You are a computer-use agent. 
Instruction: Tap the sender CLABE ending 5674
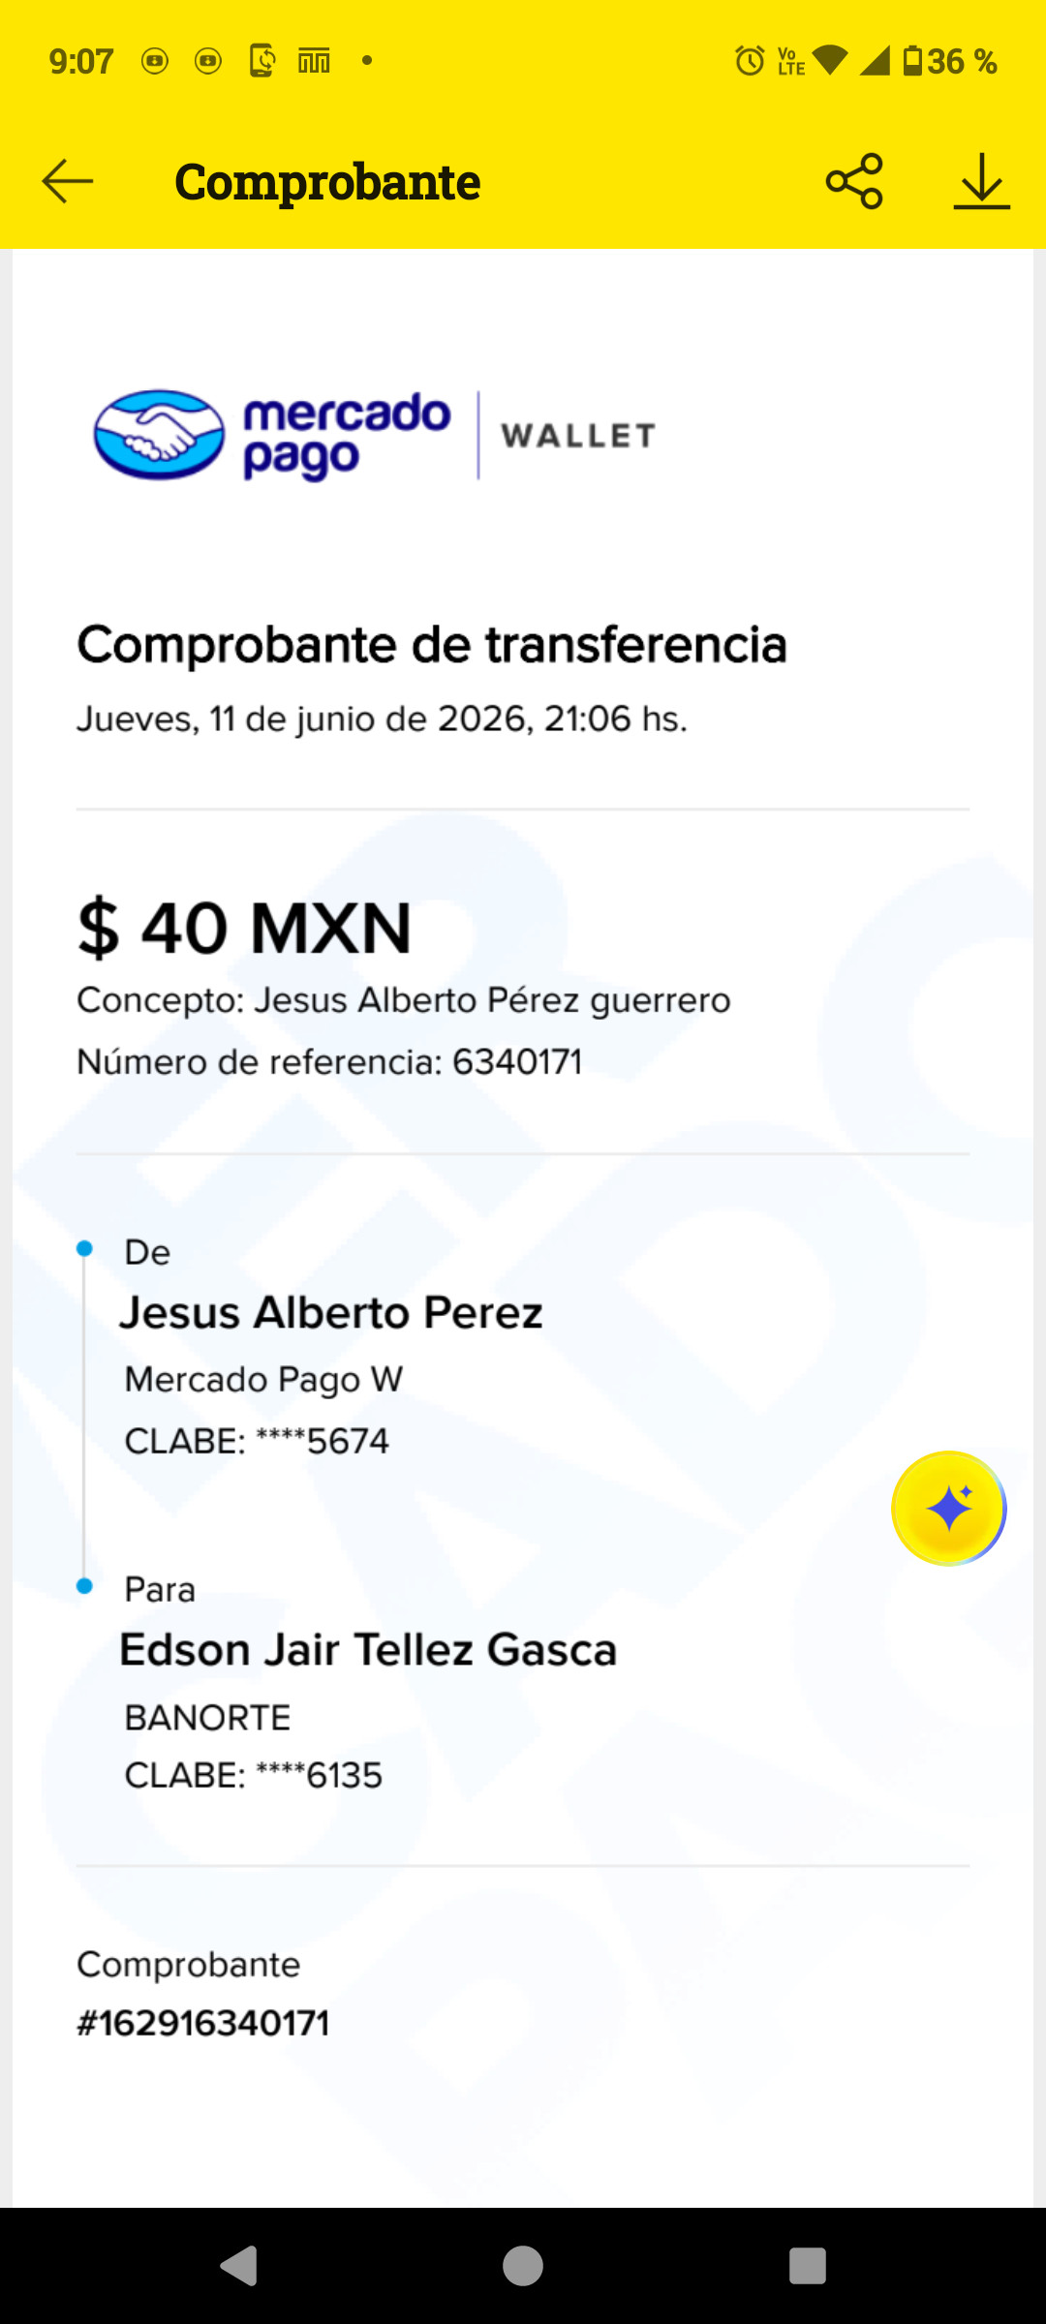pyautogui.click(x=257, y=1442)
